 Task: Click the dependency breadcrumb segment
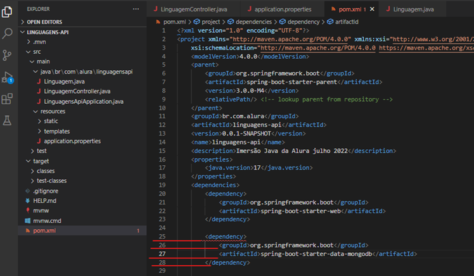pos(304,22)
